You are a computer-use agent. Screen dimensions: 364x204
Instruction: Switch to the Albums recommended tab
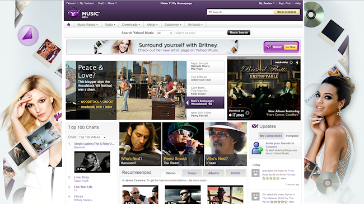[x=213, y=173]
